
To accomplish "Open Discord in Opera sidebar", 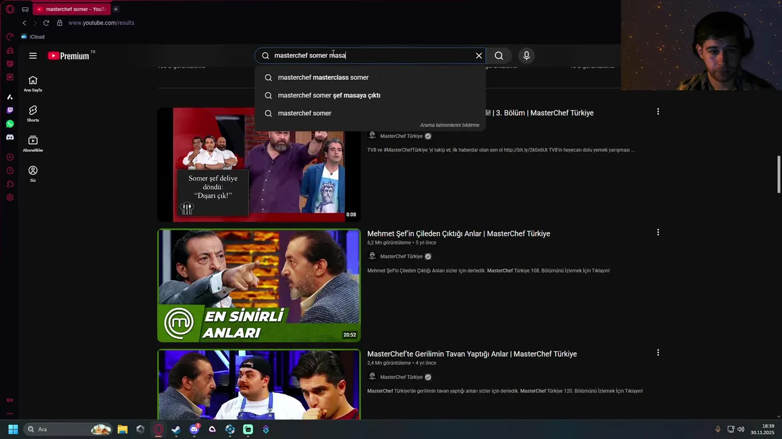I will tap(10, 137).
